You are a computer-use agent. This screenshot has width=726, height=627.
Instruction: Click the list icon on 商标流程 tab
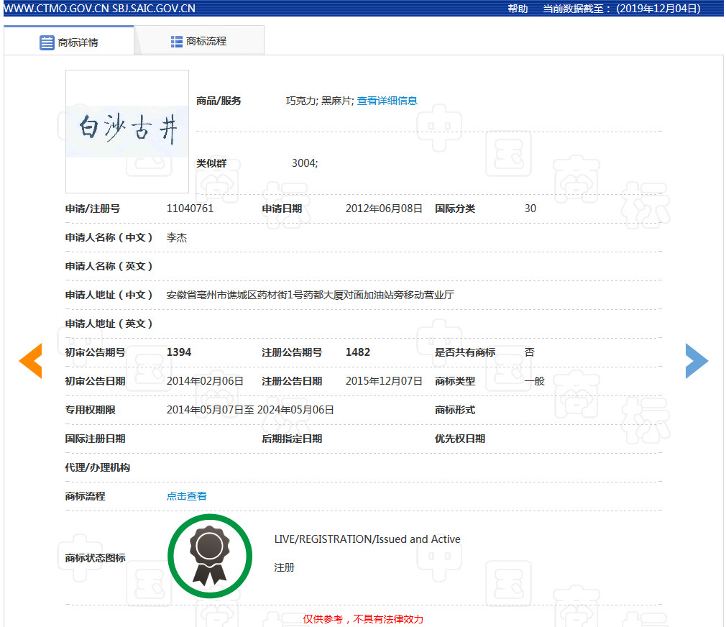click(x=176, y=41)
